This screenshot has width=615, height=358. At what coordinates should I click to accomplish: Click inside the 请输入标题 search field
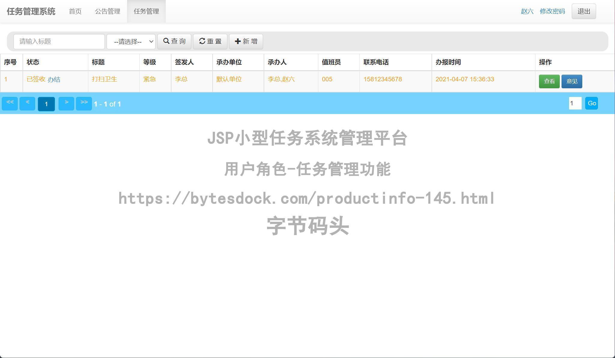(x=59, y=41)
